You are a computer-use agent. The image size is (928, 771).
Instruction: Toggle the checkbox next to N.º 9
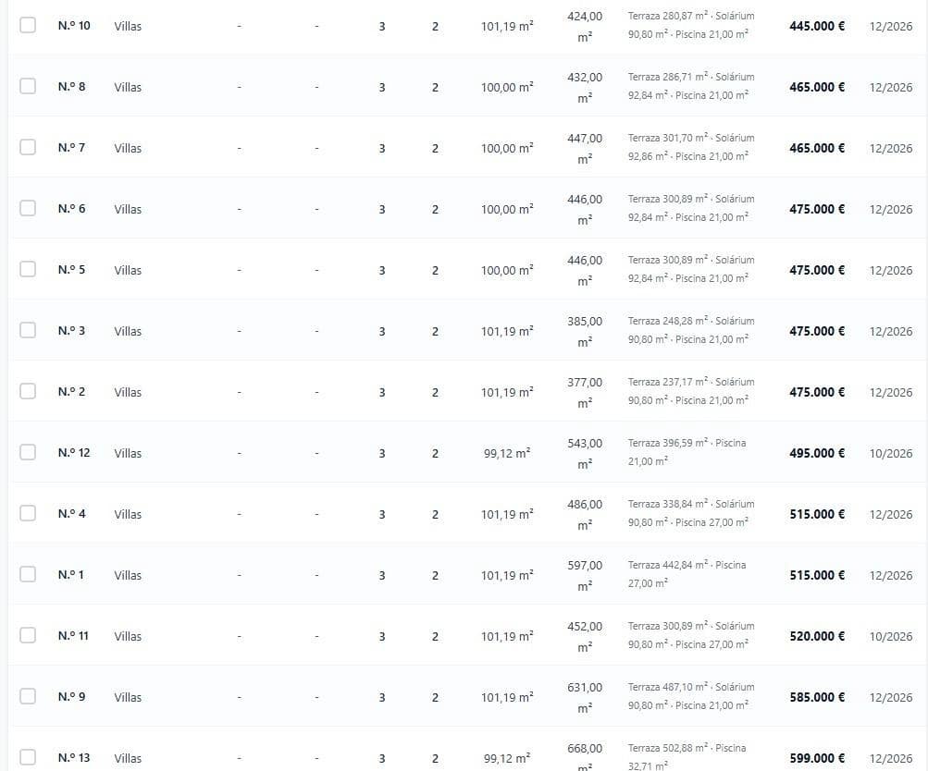[28, 696]
